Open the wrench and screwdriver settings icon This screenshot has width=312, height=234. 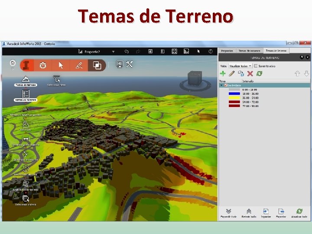click(x=129, y=64)
